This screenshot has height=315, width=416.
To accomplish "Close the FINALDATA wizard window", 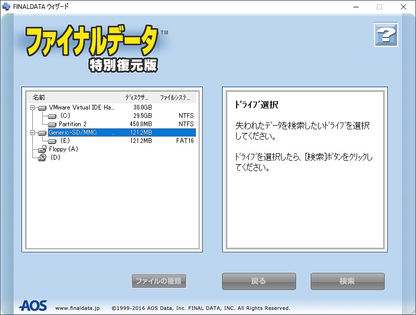I will click(403, 7).
